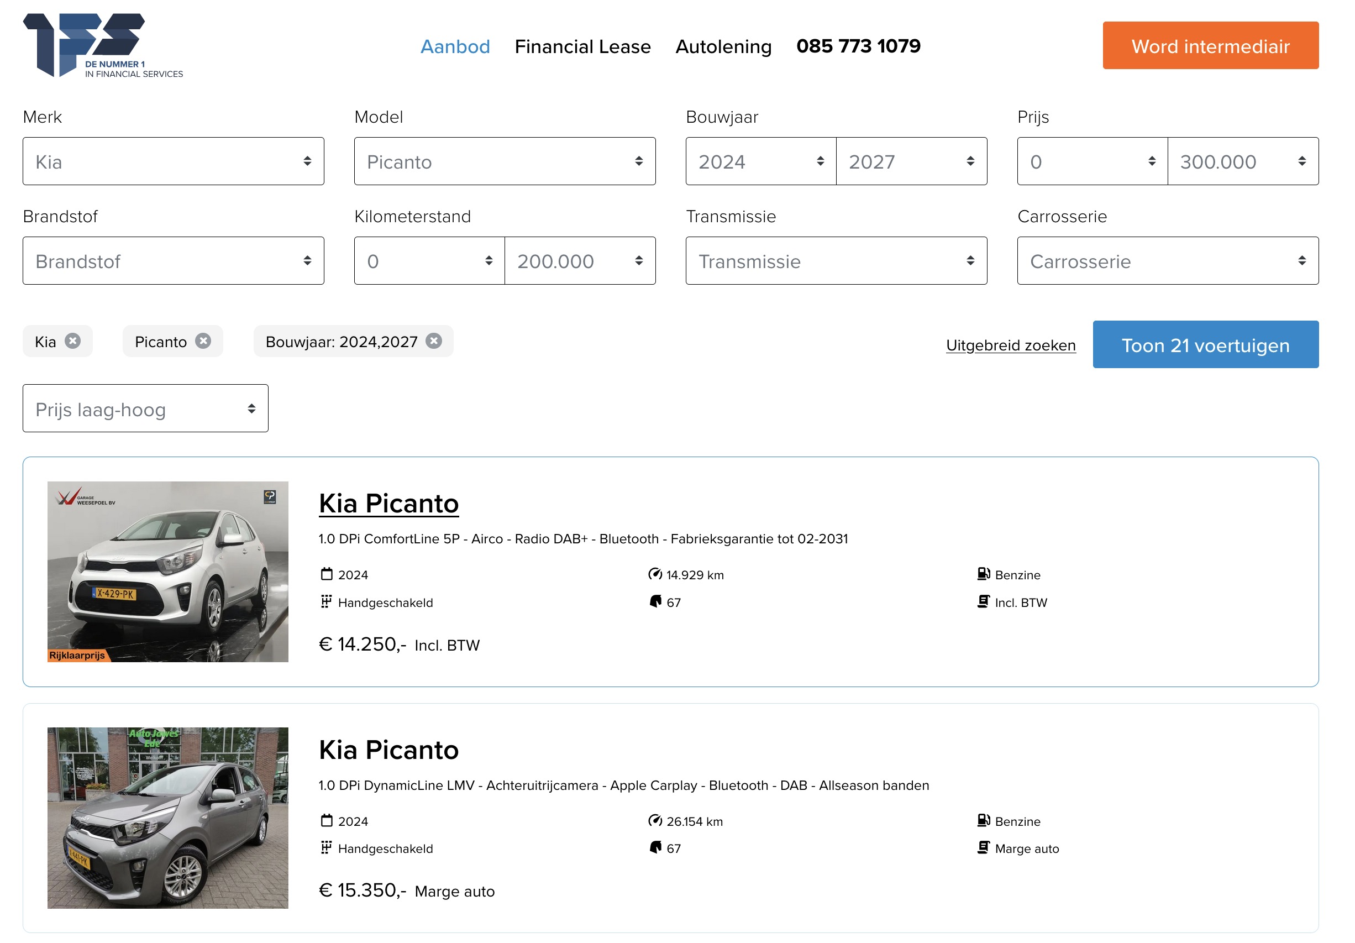The image size is (1355, 943).
Task: Click the phone number 085 773 1079
Action: [859, 46]
